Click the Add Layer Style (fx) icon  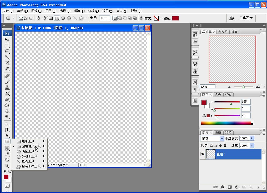click(223, 187)
